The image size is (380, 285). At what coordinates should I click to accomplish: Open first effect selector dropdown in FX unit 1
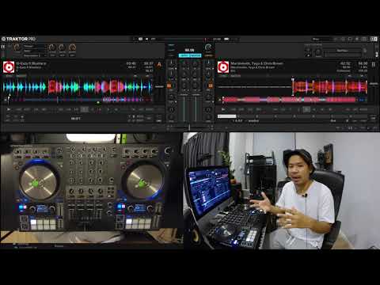(35, 46)
